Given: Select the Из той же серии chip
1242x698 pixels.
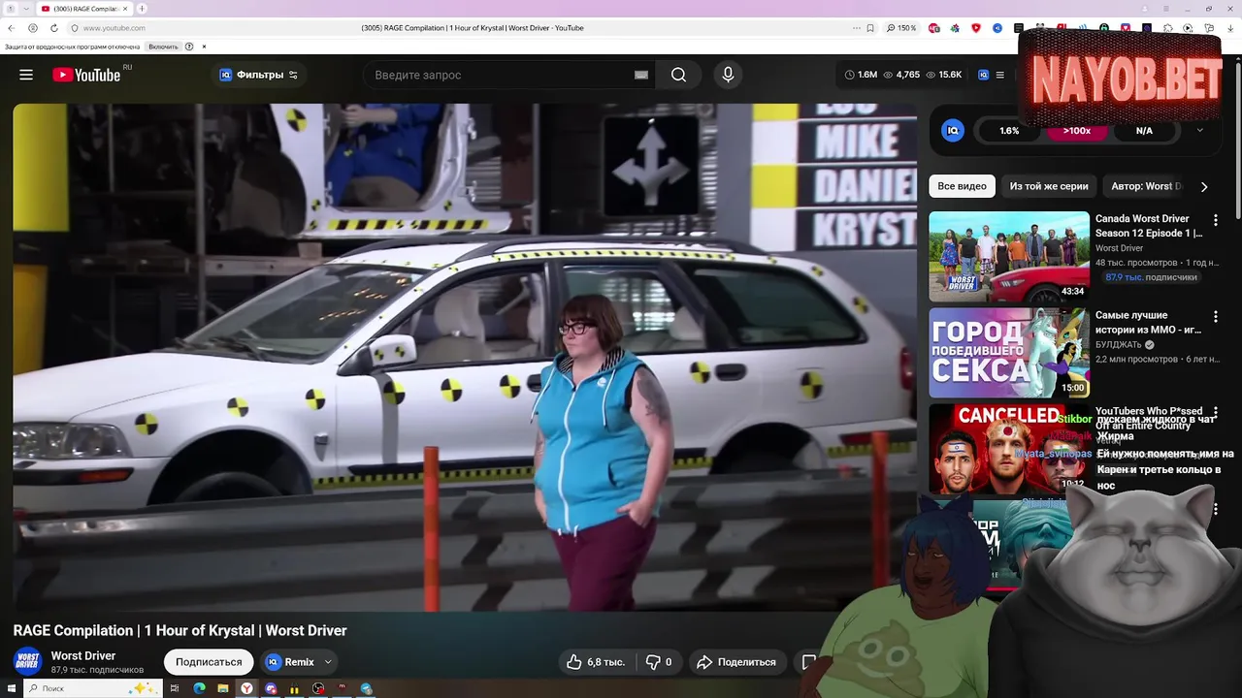Looking at the screenshot, I should 1049,186.
